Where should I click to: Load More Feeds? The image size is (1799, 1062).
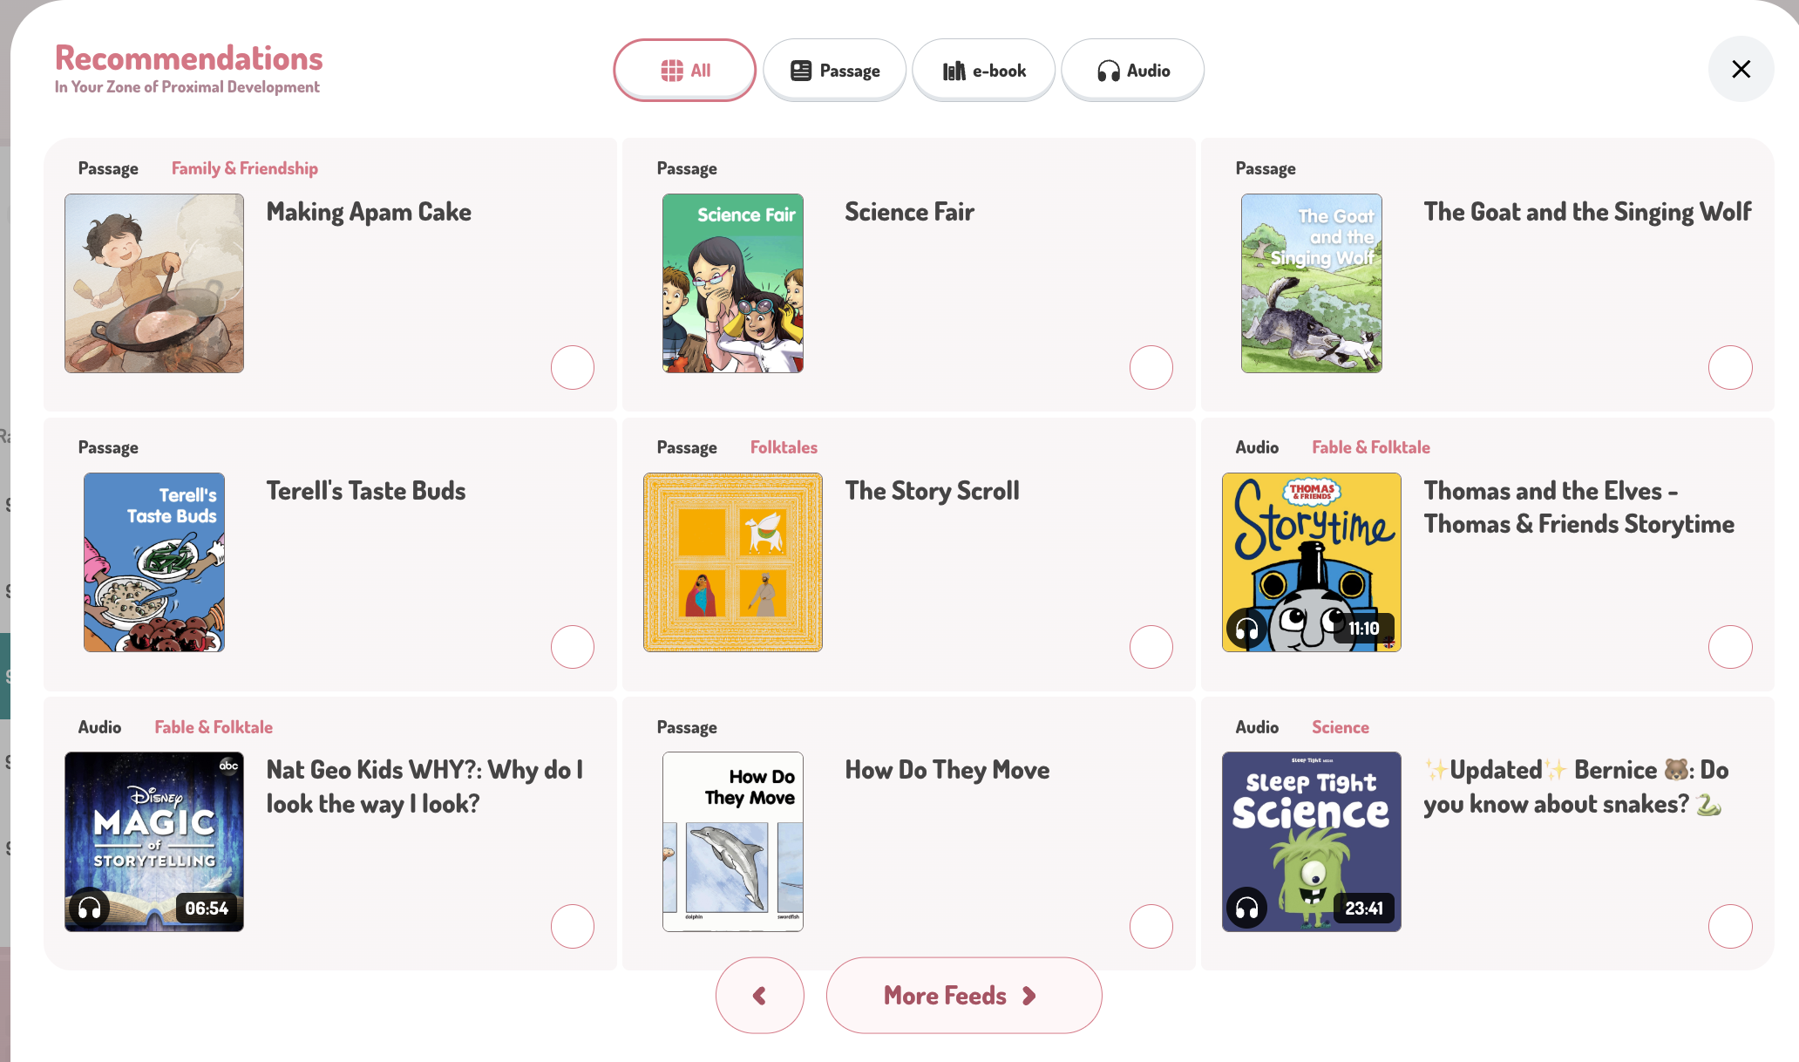[x=963, y=996]
